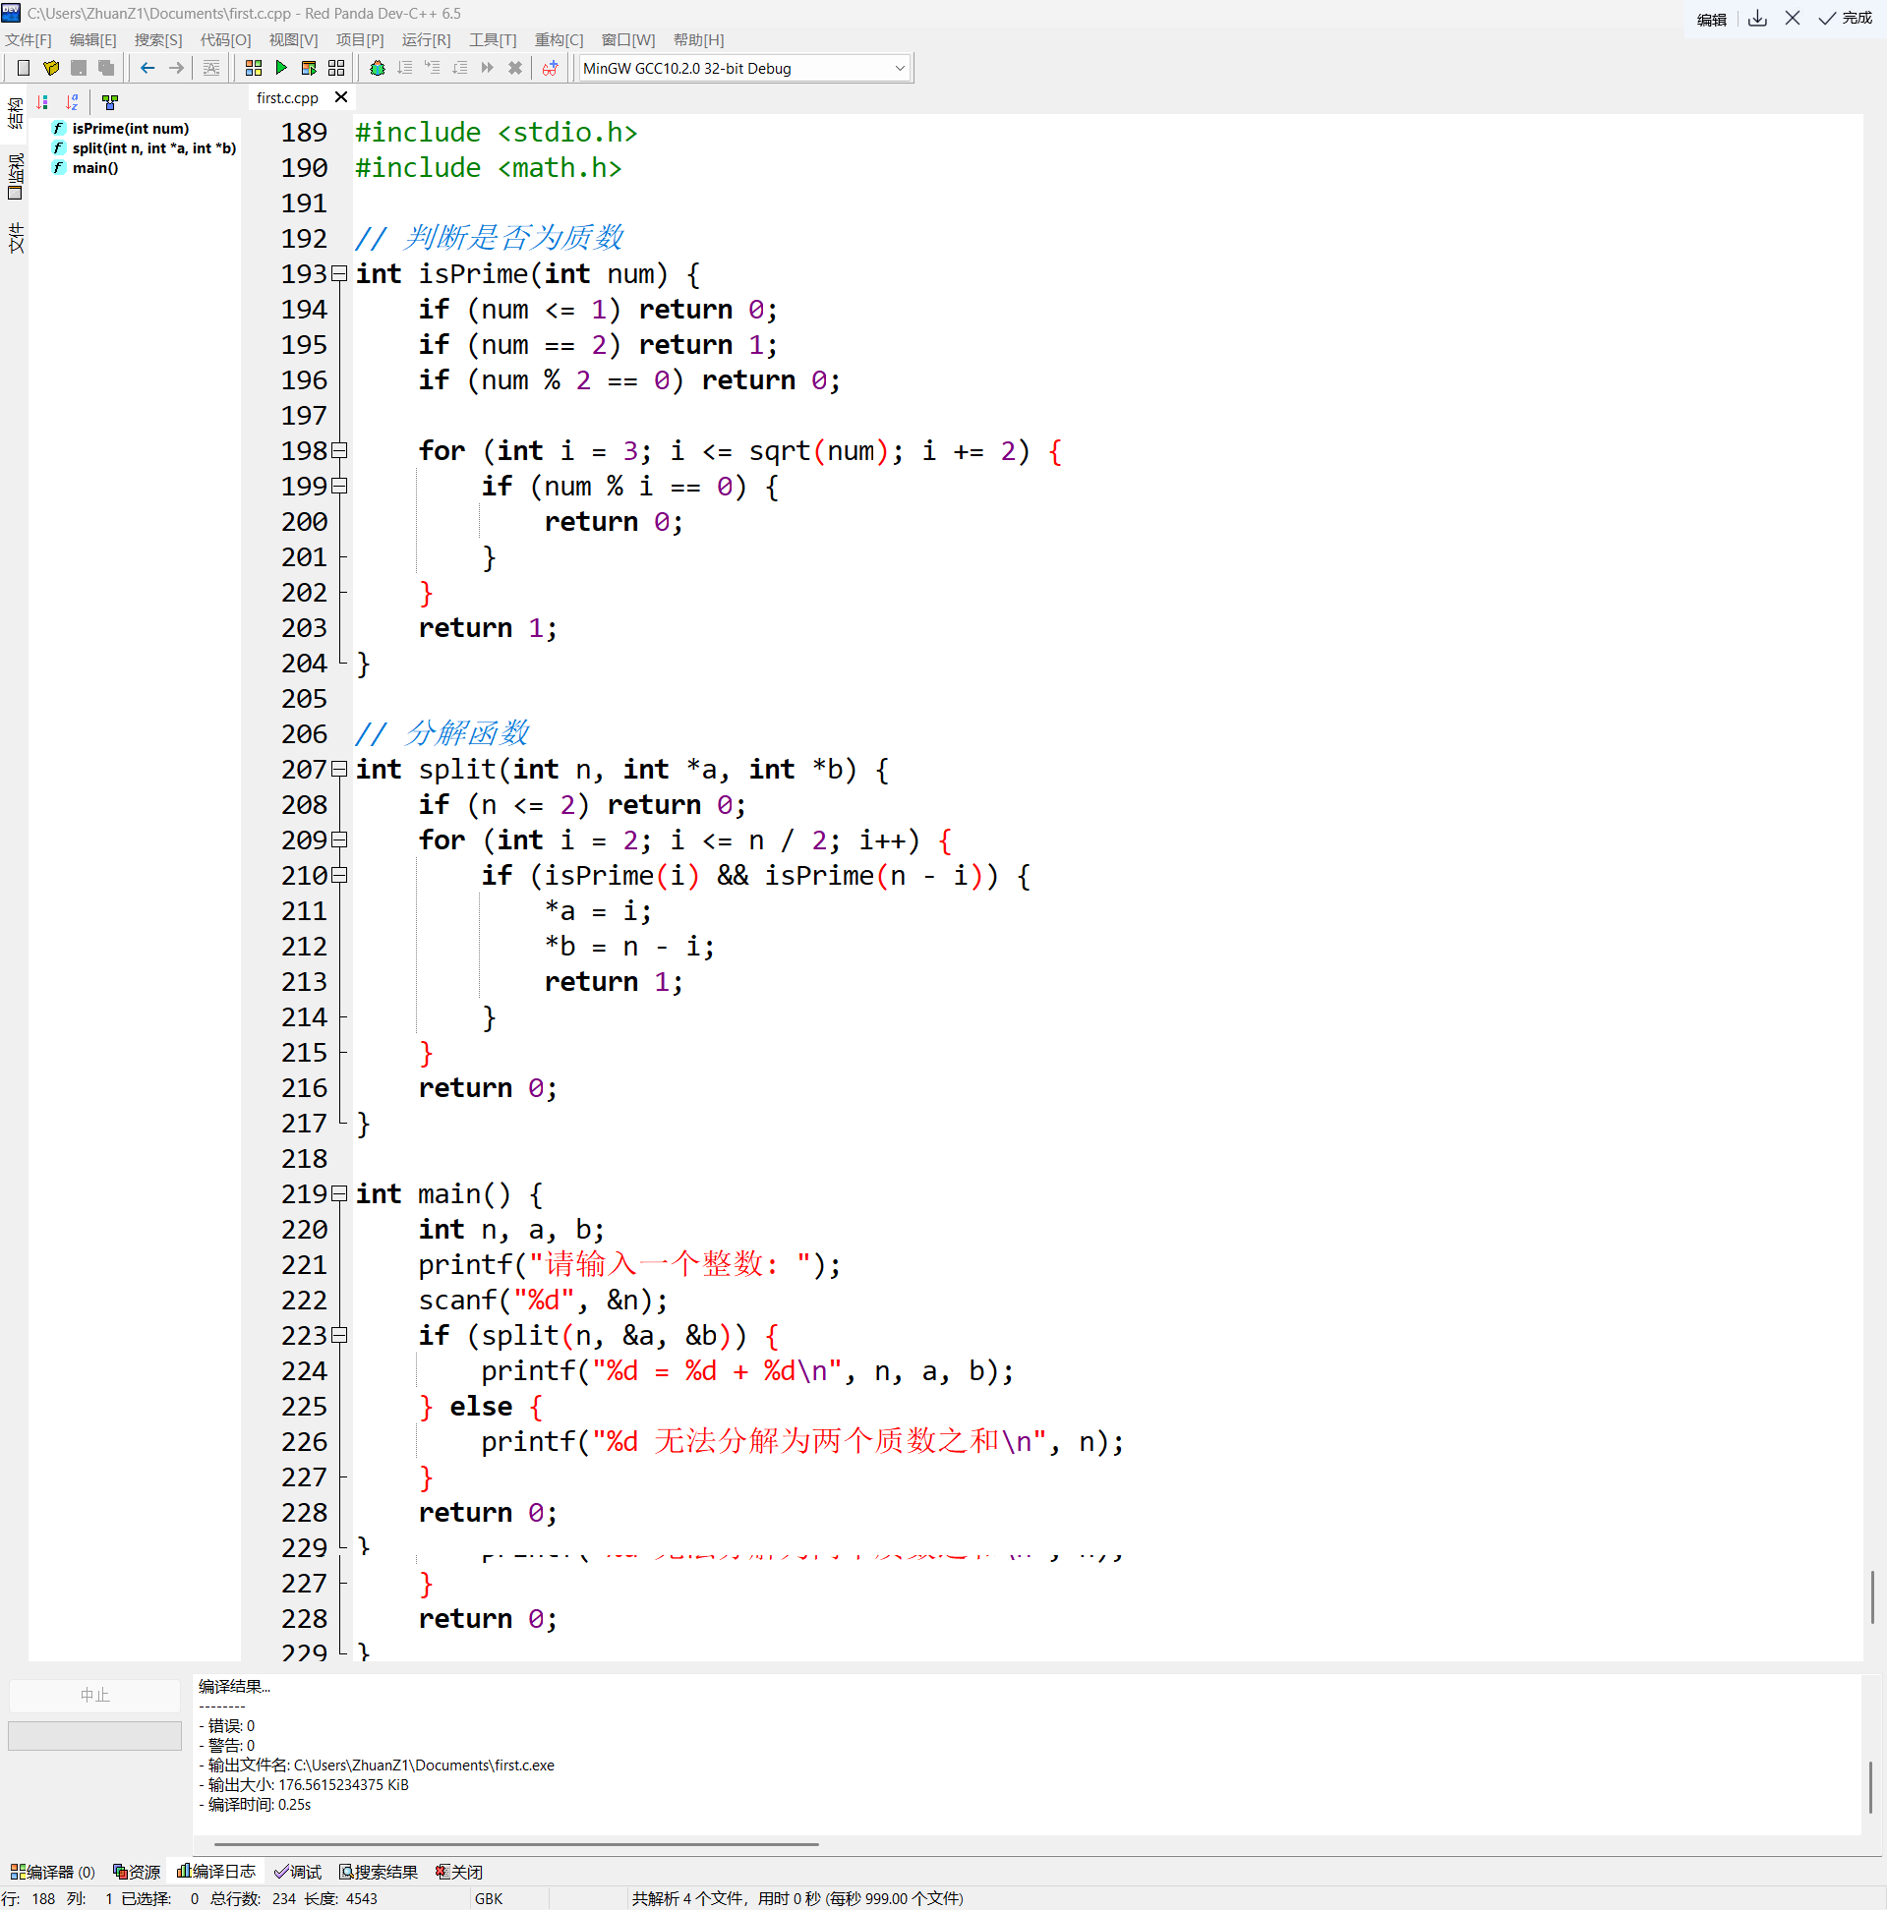1887x1910 pixels.
Task: Click the 中止 abort button
Action: point(95,1696)
